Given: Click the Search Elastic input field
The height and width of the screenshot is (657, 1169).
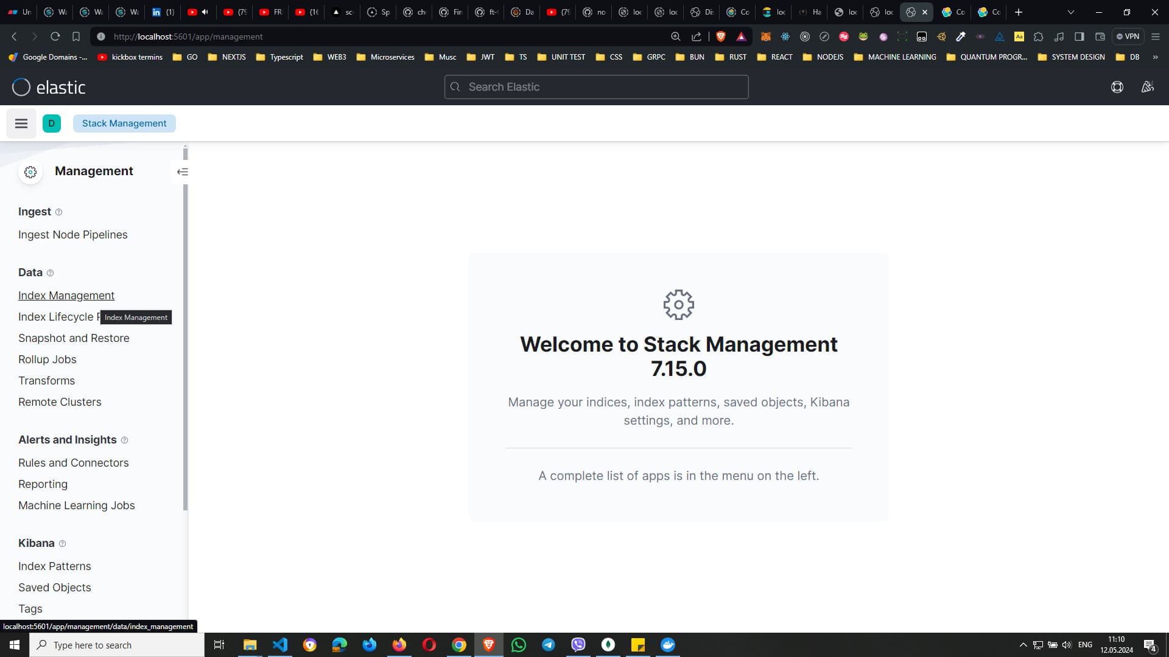Looking at the screenshot, I should (595, 86).
